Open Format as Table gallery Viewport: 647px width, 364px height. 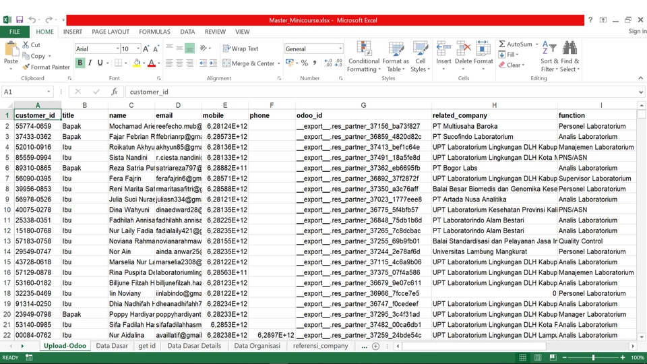pyautogui.click(x=396, y=57)
